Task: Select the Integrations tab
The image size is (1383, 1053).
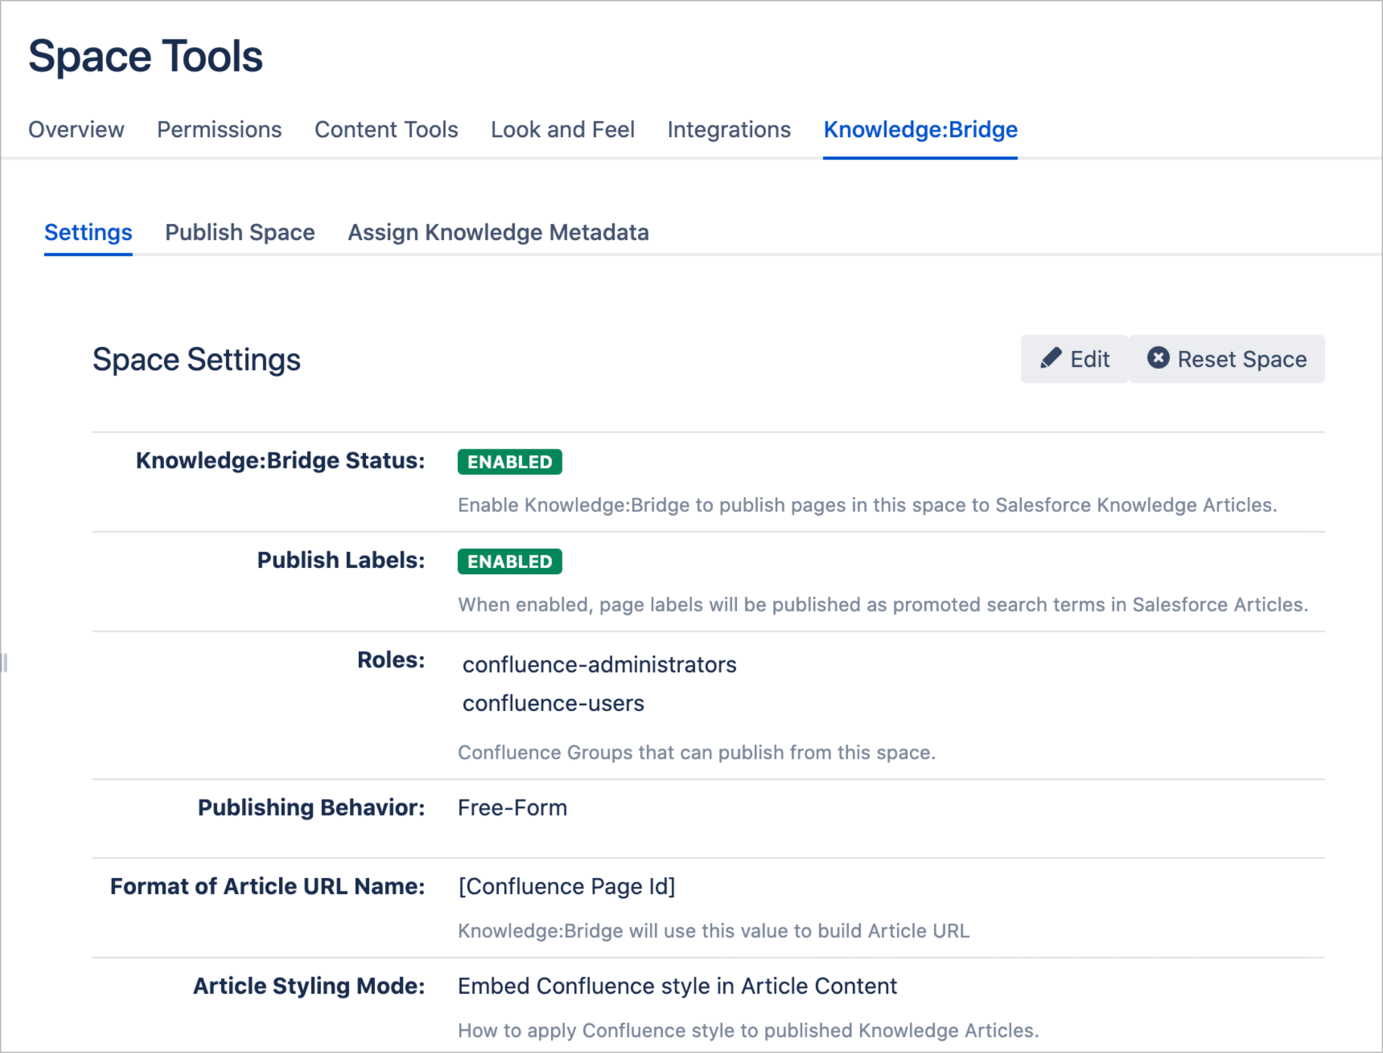Action: [x=729, y=130]
